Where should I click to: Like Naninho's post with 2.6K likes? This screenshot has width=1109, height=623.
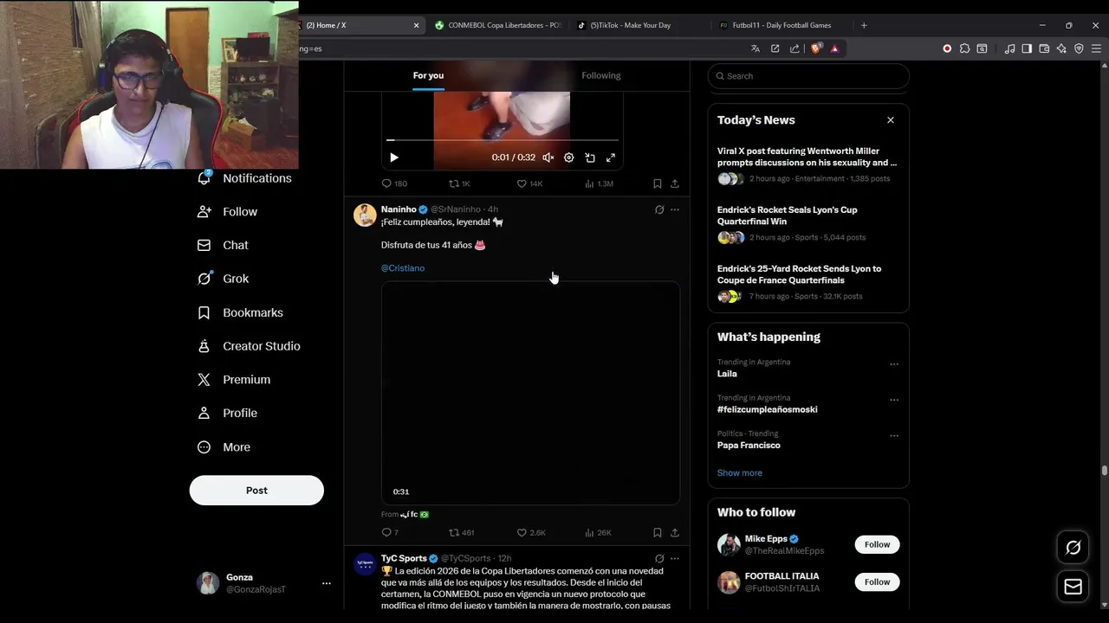(531, 532)
